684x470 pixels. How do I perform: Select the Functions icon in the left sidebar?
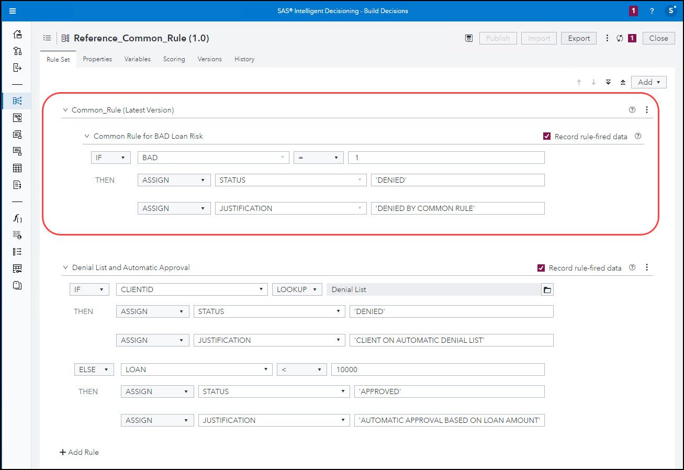click(17, 219)
